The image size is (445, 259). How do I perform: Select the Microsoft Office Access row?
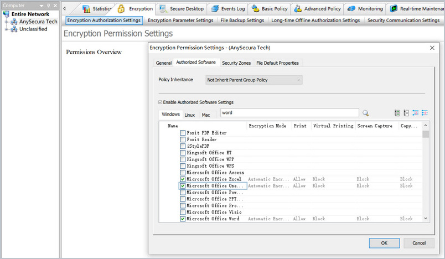[x=215, y=173]
